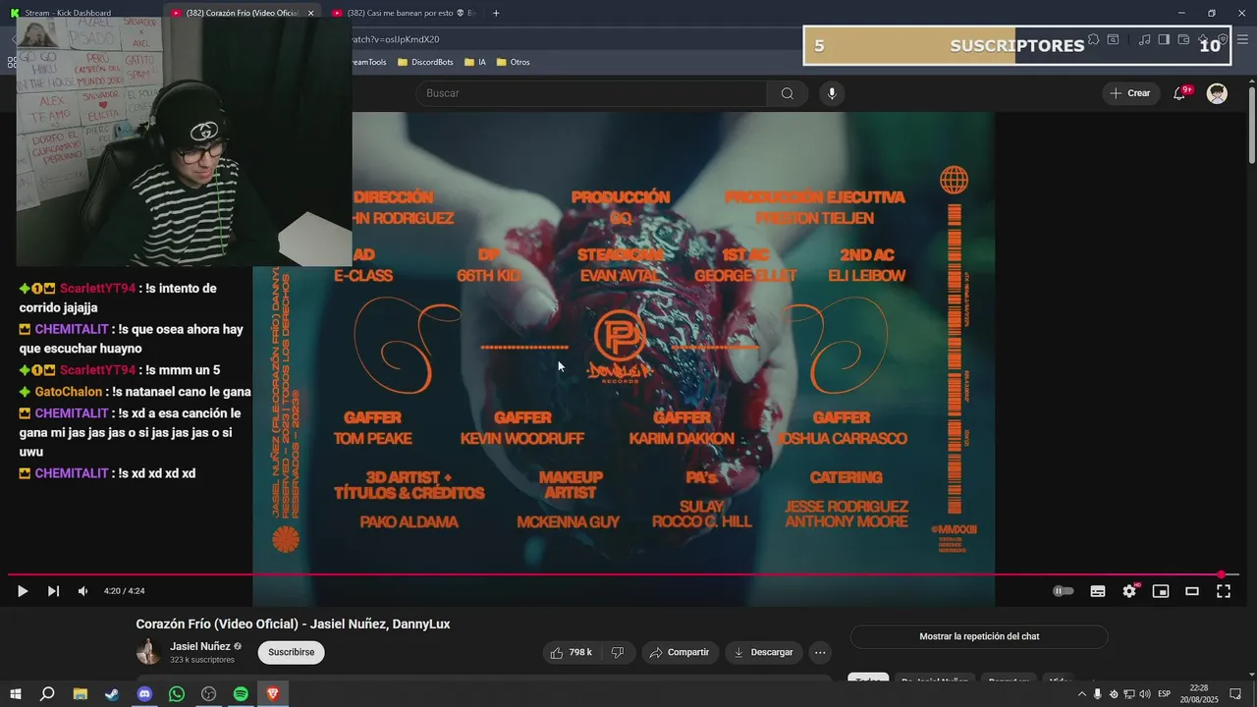Open a new browser tab
1257x707 pixels.
coord(496,13)
